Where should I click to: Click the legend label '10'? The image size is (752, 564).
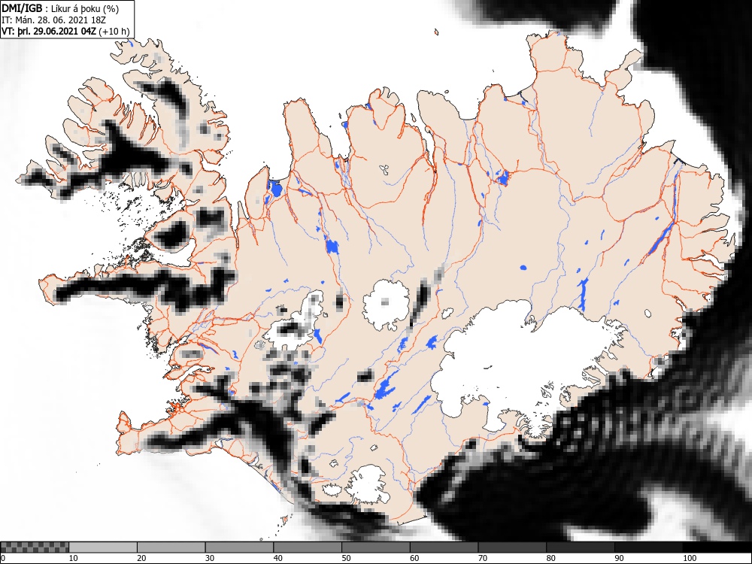click(74, 558)
